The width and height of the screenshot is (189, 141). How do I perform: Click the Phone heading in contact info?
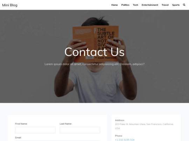coord(119,136)
